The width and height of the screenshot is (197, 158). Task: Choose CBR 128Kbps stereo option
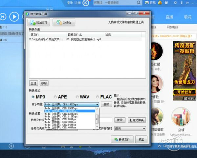(70, 114)
